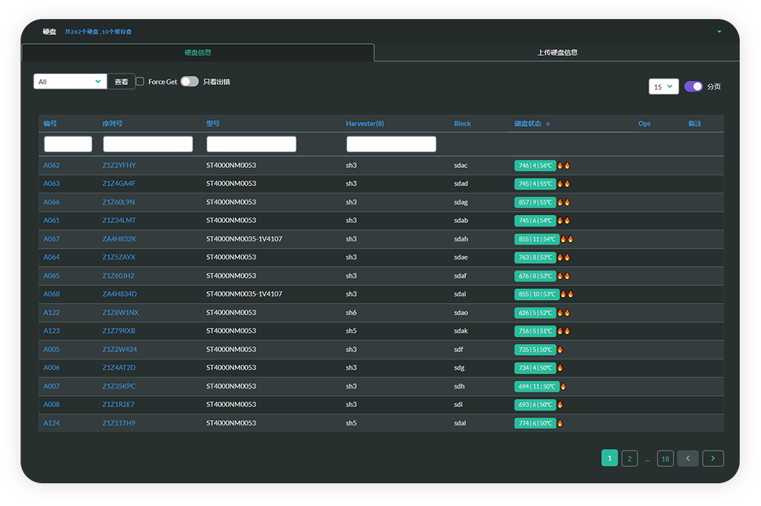
Task: Select model cell ST4000NM0035-1V4107 in row A067
Action: (244, 239)
